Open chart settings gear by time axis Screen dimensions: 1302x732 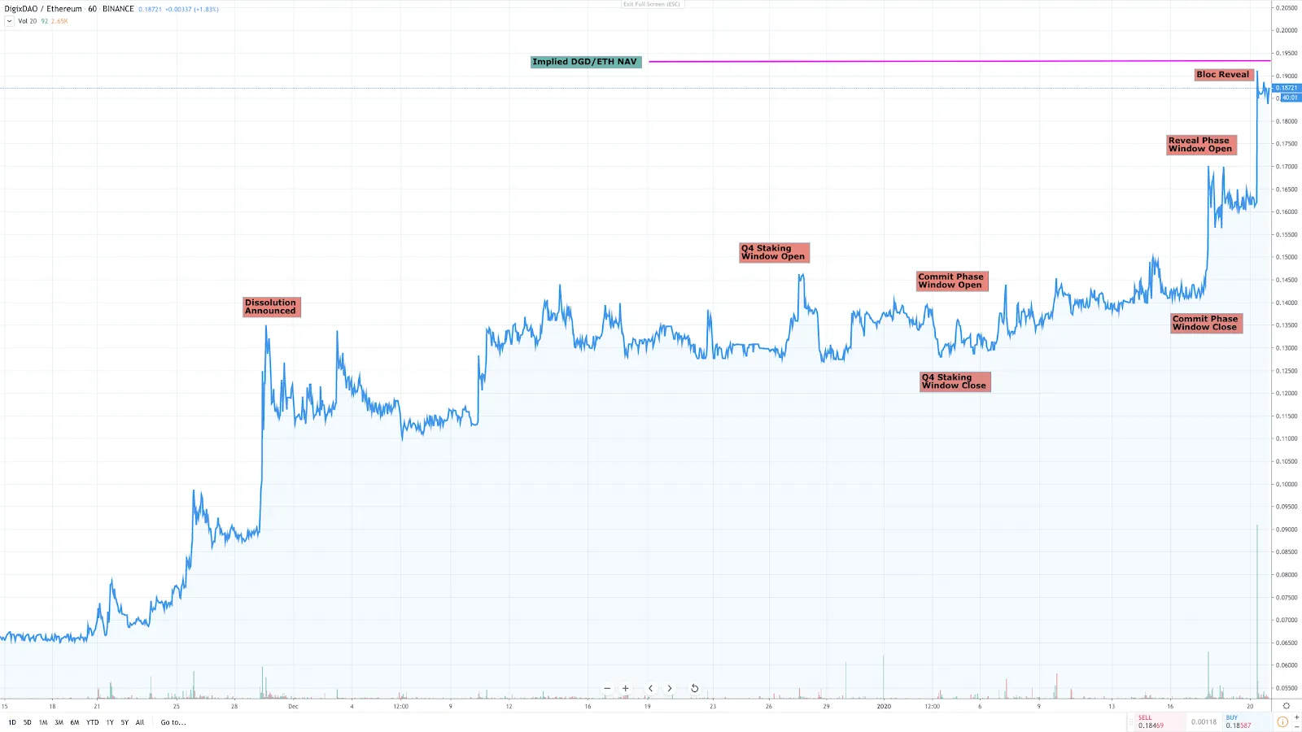point(1287,706)
